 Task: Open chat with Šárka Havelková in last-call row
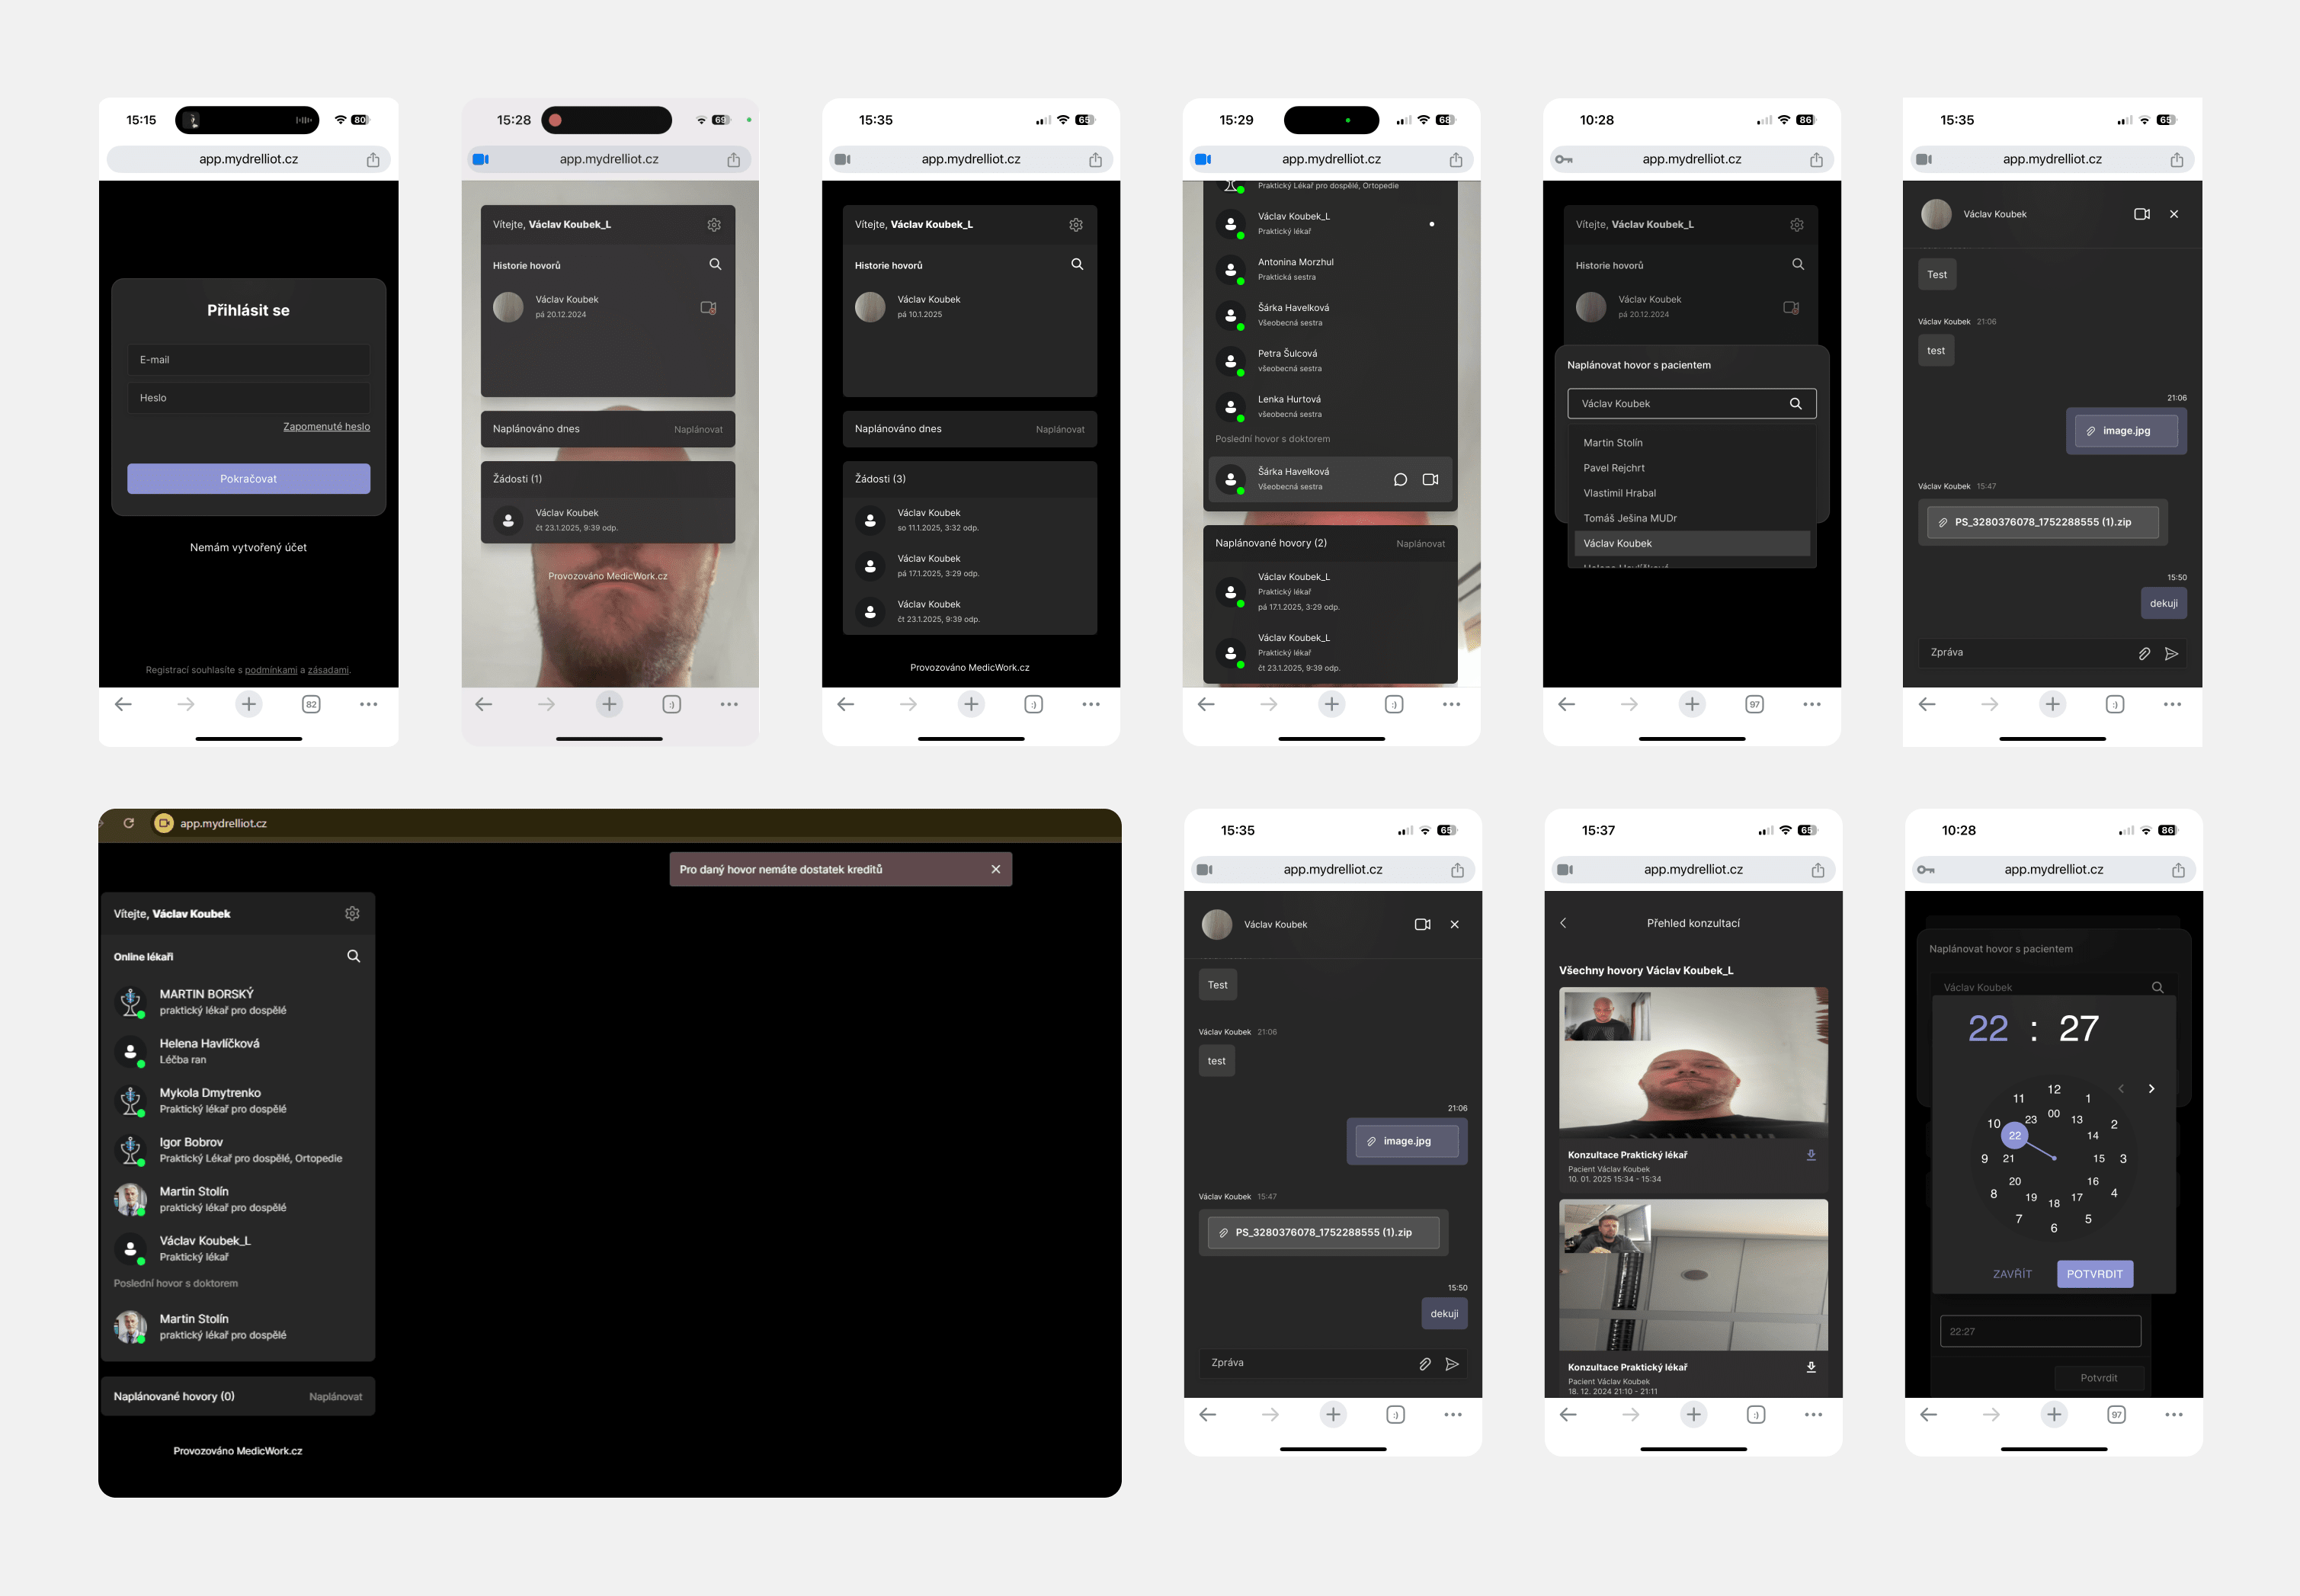[1400, 479]
